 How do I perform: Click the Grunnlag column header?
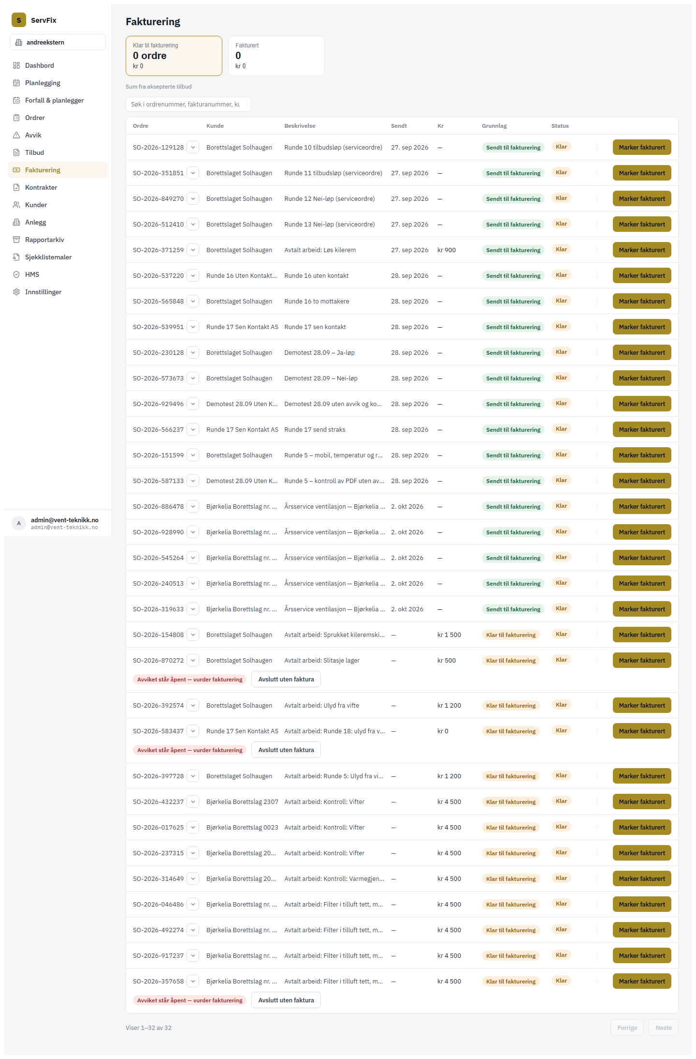point(494,126)
